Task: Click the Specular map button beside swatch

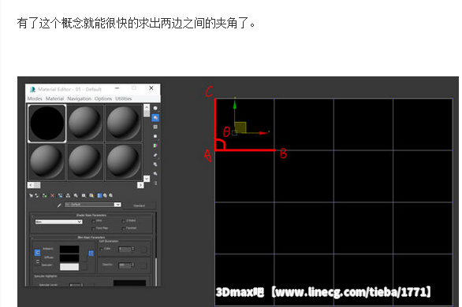Action: click(84, 267)
